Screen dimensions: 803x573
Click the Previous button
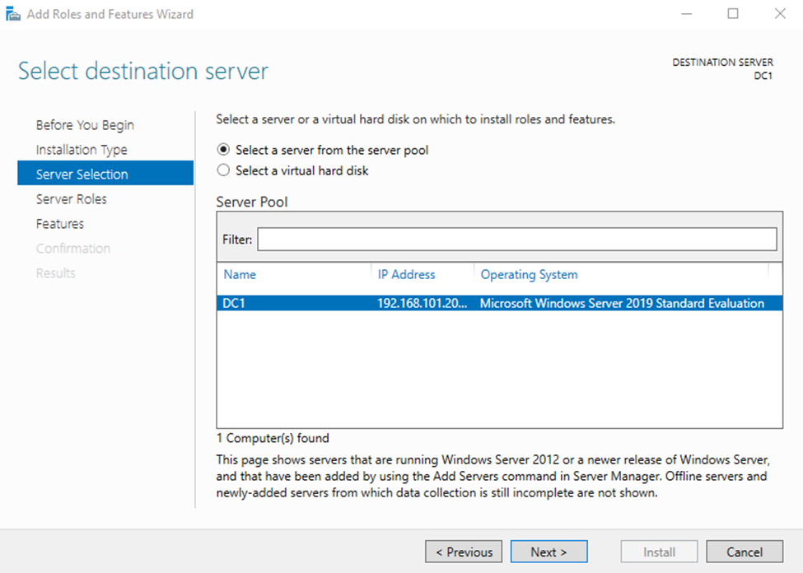tap(464, 552)
